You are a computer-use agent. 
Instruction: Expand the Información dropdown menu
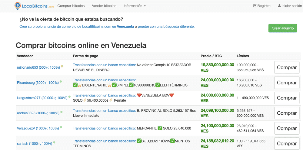point(135,6)
